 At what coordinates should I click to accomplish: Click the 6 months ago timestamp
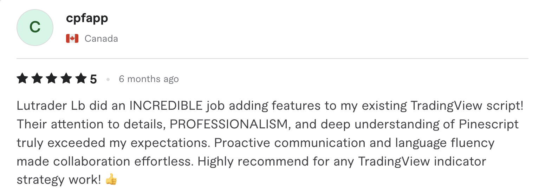[x=149, y=79]
